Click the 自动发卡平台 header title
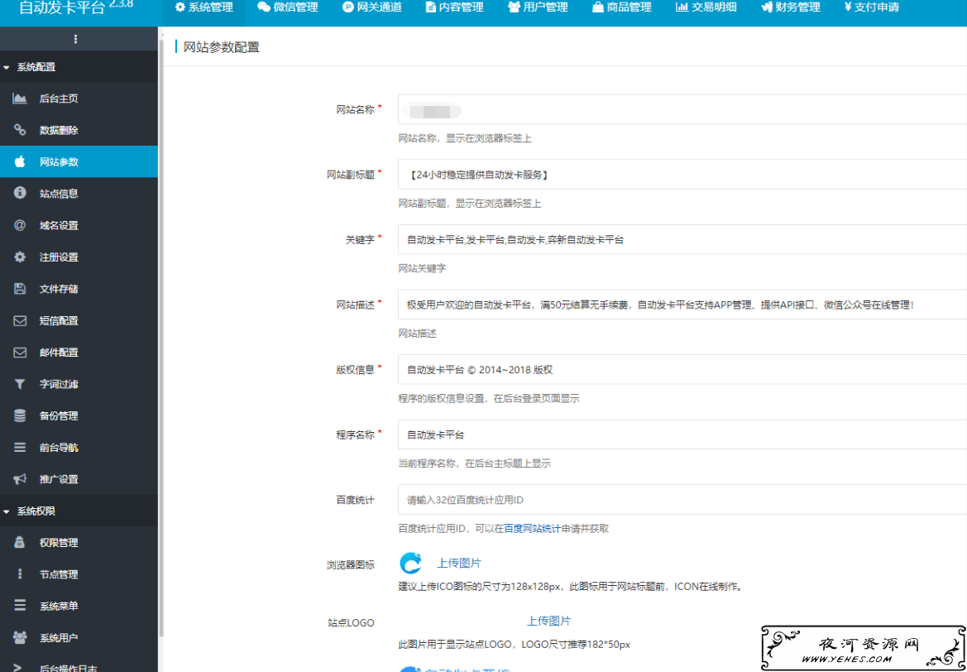This screenshot has height=672, width=967. click(62, 8)
